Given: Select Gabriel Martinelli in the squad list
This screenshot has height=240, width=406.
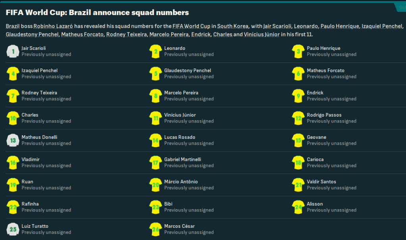Looking at the screenshot, I should coord(183,159).
